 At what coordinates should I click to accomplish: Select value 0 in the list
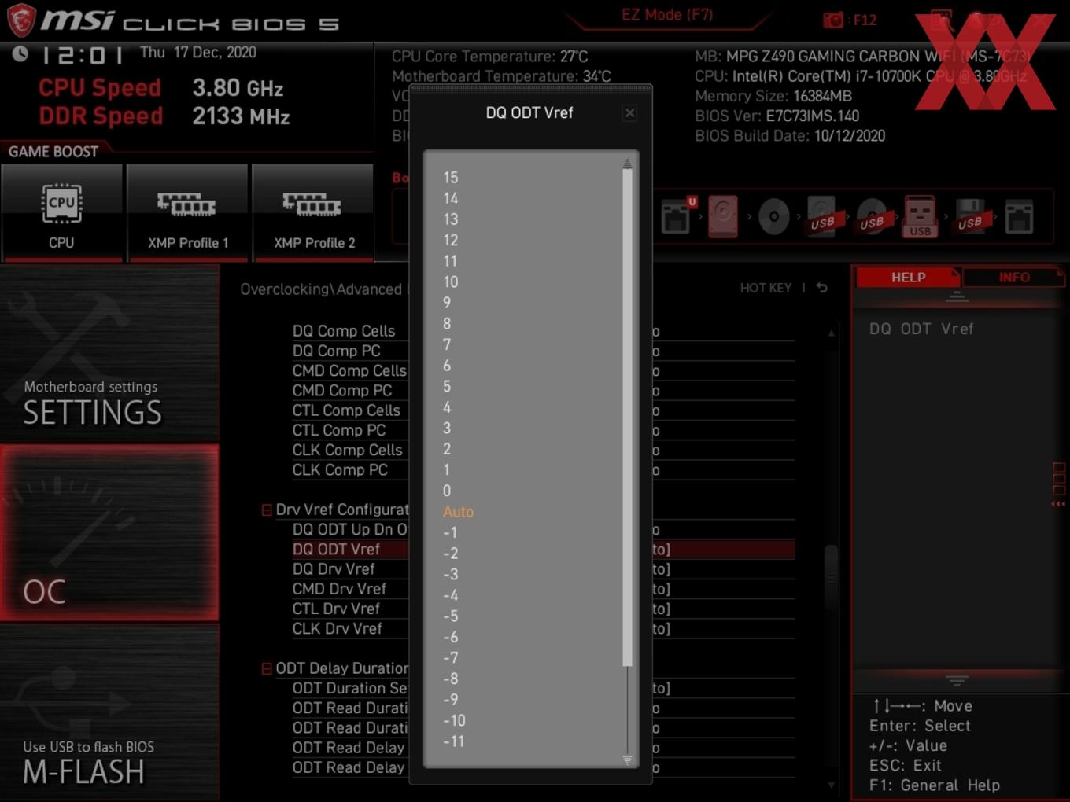click(x=447, y=491)
